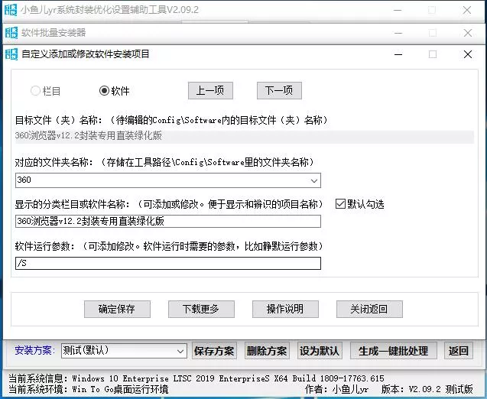Click the app icon of 软件批量安装器 window
The height and width of the screenshot is (399, 487).
pos(11,33)
